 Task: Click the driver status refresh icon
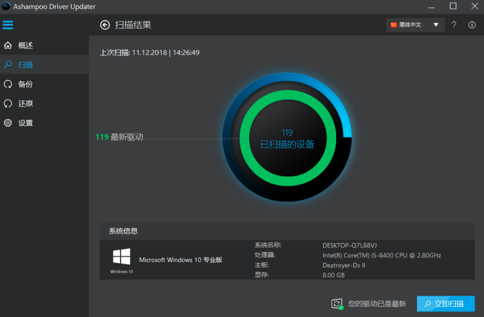(337, 304)
